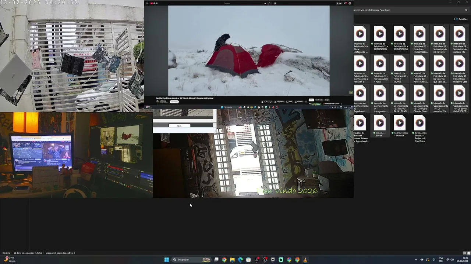Switch File Explorer to large thumbnails view
The width and height of the screenshot is (471, 264).
tap(468, 253)
